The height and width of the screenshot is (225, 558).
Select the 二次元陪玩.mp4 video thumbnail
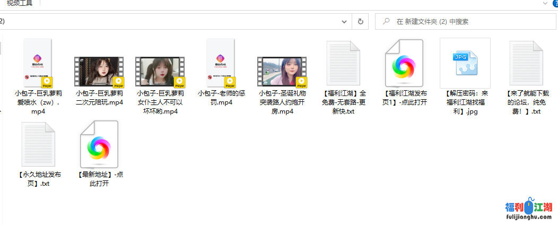99,72
